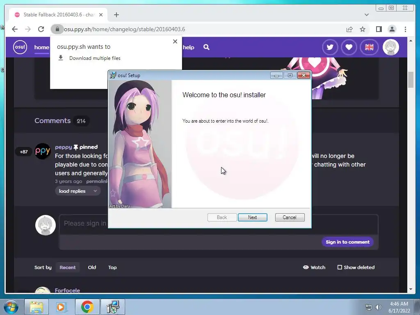Click the padlock site info icon
Screen dimensions: 420x315
click(x=57, y=29)
